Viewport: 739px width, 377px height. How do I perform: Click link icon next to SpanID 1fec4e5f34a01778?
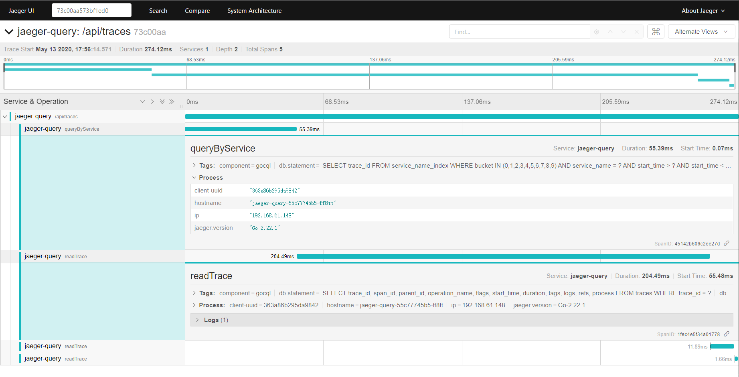pos(727,334)
